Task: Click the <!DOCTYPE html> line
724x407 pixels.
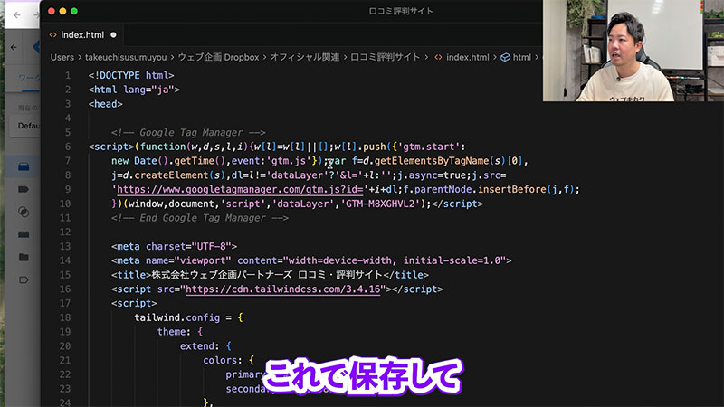Action: pyautogui.click(x=131, y=75)
